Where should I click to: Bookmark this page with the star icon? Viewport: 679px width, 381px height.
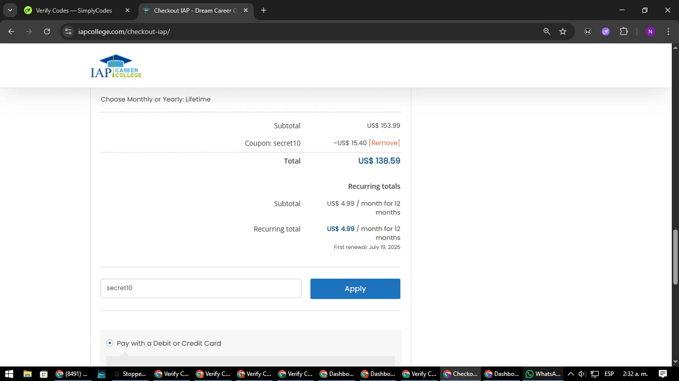(563, 32)
